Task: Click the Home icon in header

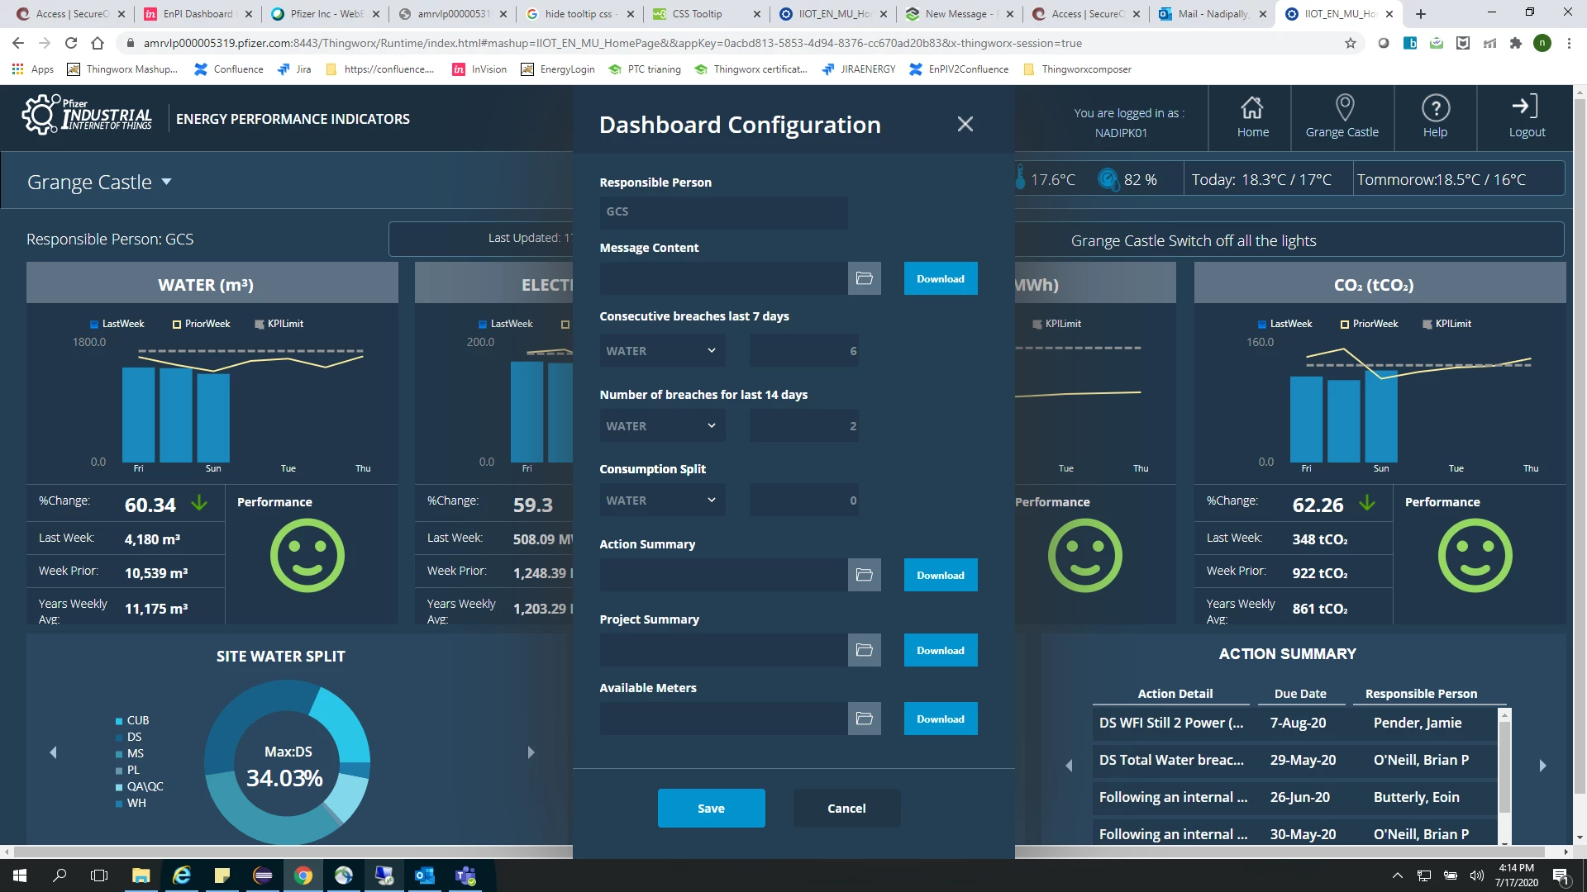Action: pyautogui.click(x=1252, y=108)
